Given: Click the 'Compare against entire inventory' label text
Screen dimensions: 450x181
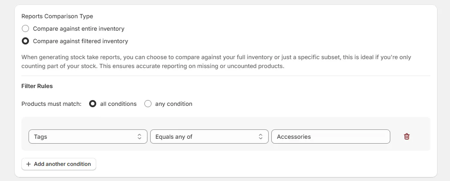Looking at the screenshot, I should click(x=78, y=28).
